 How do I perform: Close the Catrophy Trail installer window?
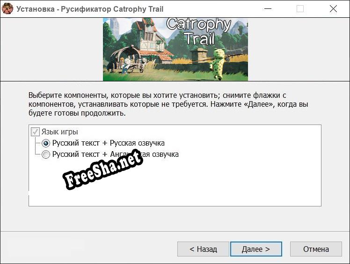coord(333,9)
